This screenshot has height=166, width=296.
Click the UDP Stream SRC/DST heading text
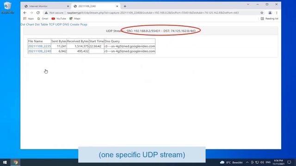click(x=151, y=31)
